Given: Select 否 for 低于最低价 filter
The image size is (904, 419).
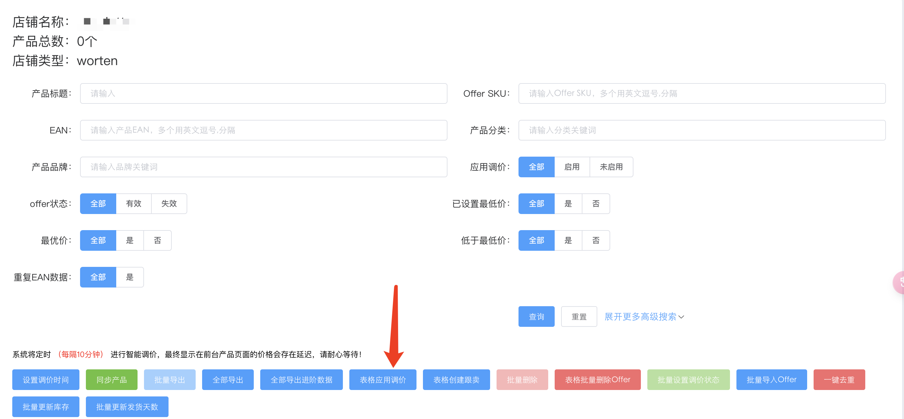Looking at the screenshot, I should pyautogui.click(x=596, y=240).
